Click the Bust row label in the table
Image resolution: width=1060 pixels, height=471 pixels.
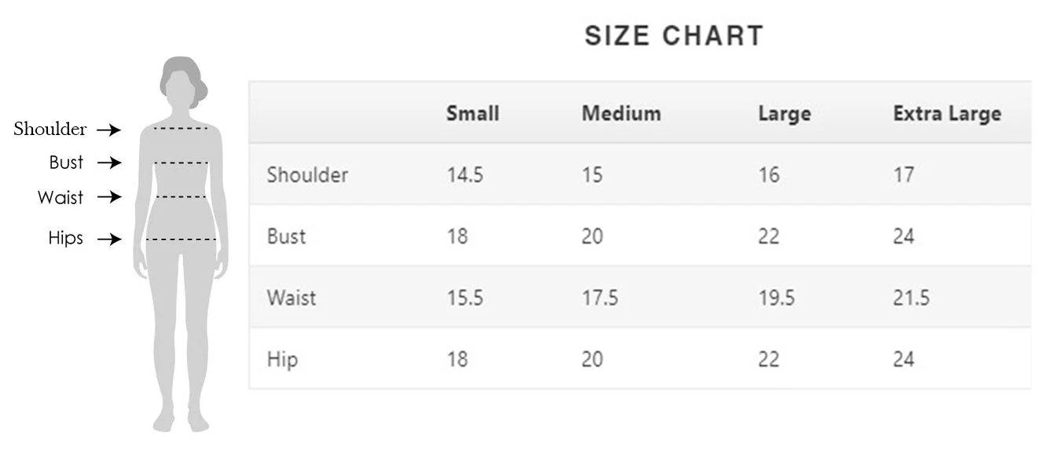click(286, 236)
